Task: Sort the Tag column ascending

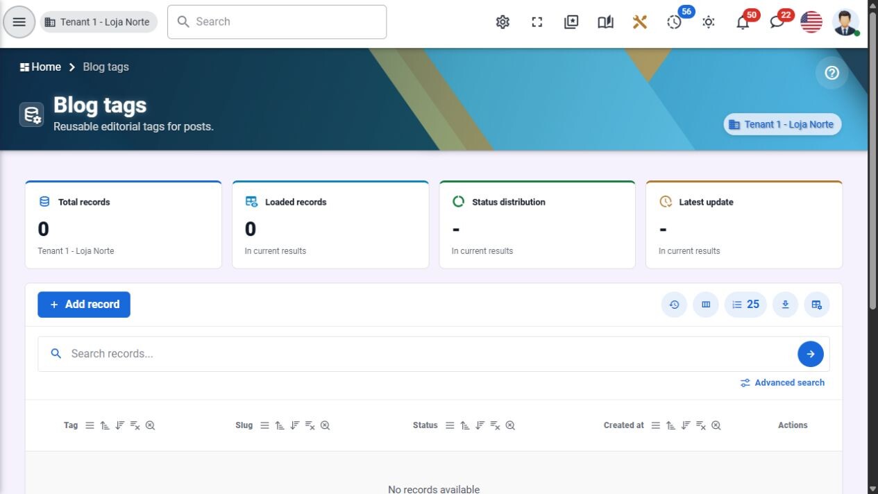Action: [105, 425]
